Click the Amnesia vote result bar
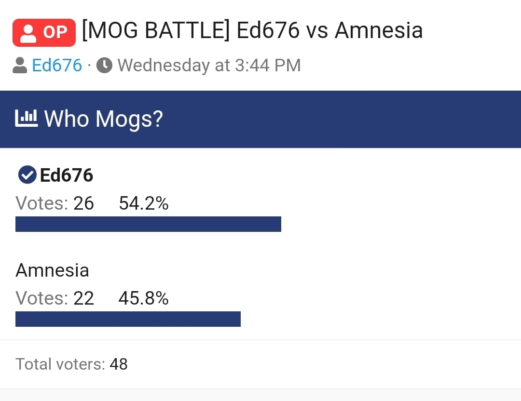This screenshot has height=401, width=521. tap(128, 319)
